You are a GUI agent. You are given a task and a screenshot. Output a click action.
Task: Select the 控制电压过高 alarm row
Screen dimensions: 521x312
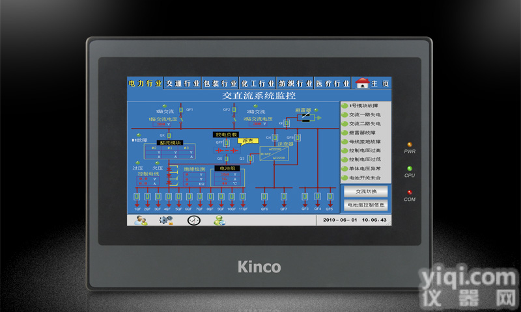click(x=361, y=151)
